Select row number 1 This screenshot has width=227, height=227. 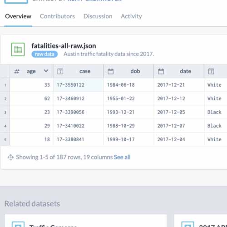coord(5,85)
